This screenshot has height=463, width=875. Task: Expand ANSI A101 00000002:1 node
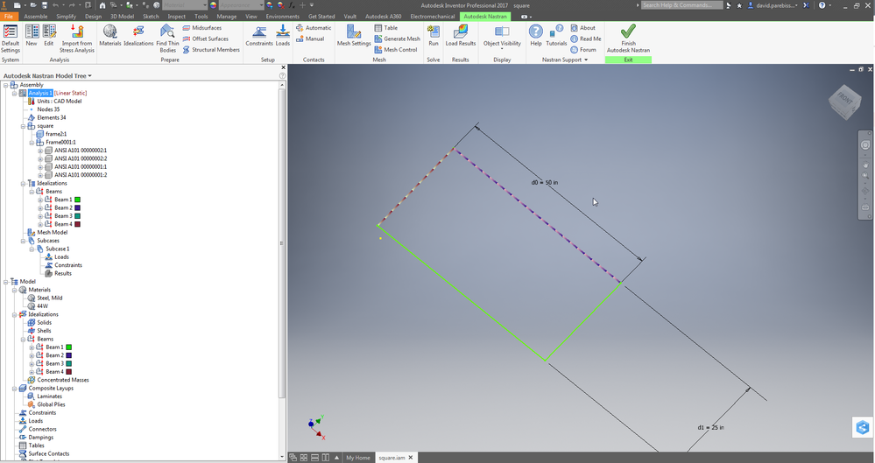[x=40, y=151]
